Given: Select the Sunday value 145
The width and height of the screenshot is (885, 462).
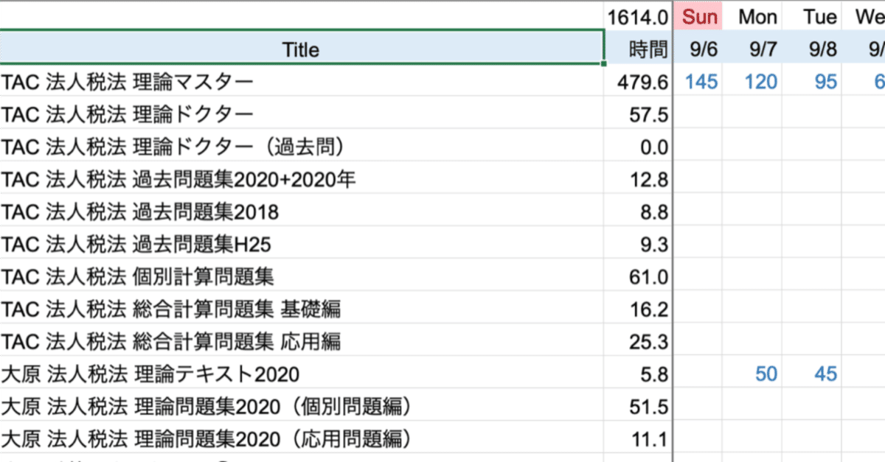Looking at the screenshot, I should click(699, 81).
